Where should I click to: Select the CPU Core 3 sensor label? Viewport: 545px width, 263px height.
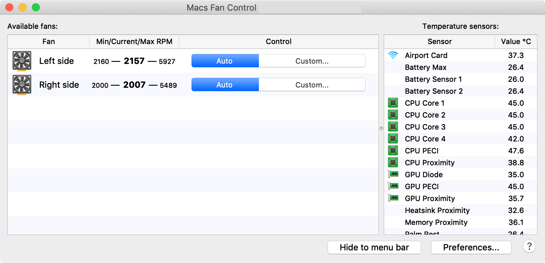(x=425, y=127)
